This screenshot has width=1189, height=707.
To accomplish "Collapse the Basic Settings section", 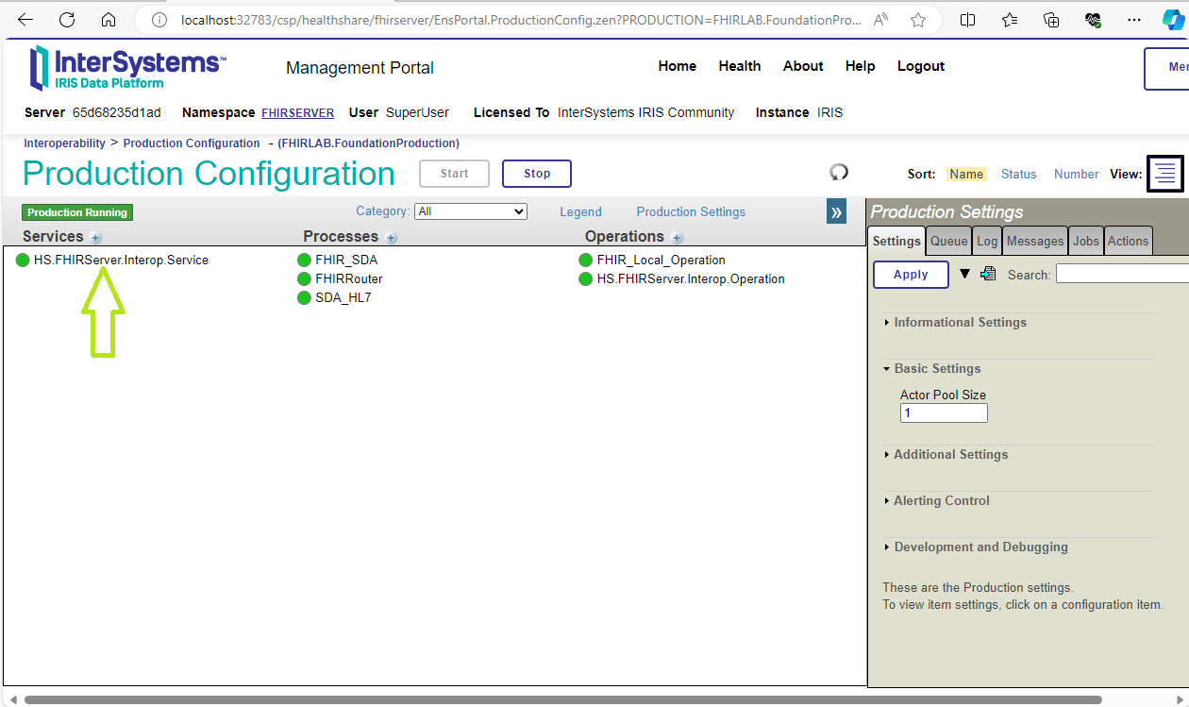I will point(936,369).
